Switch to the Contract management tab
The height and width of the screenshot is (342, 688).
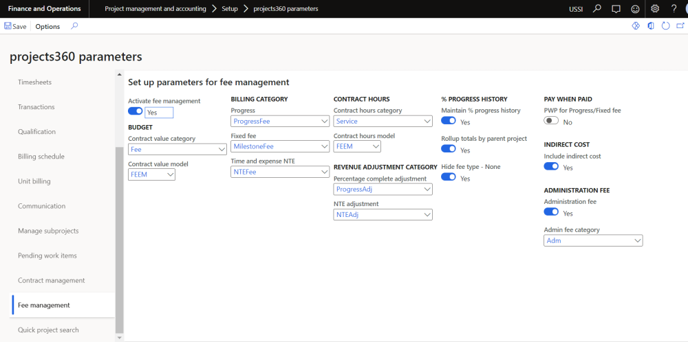click(x=52, y=280)
